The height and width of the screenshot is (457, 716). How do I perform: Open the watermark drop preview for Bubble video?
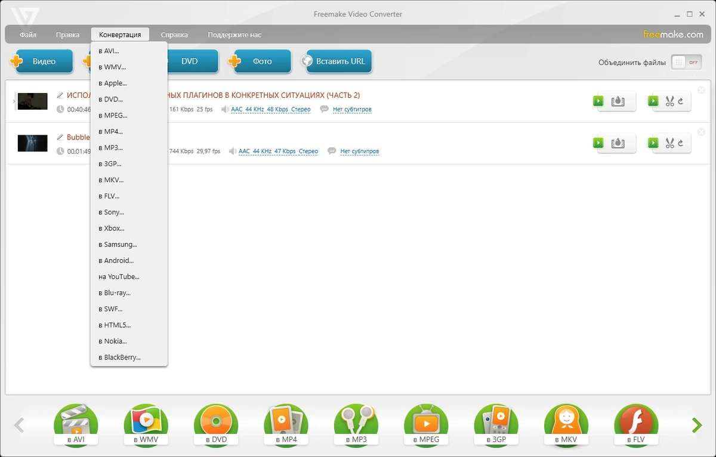(618, 143)
